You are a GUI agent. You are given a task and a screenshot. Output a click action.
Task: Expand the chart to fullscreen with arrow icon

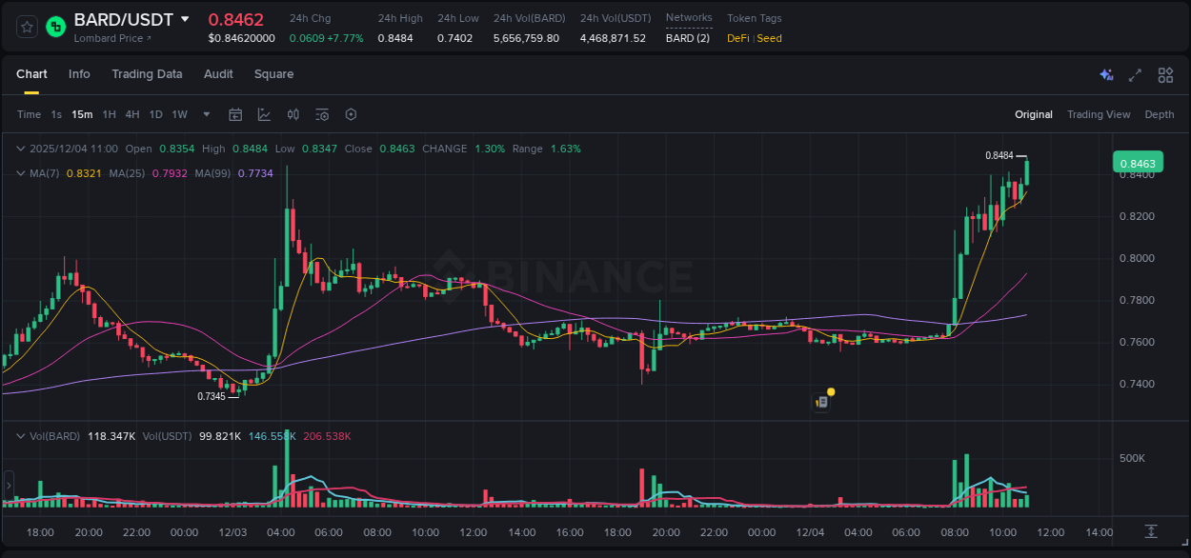point(1135,74)
